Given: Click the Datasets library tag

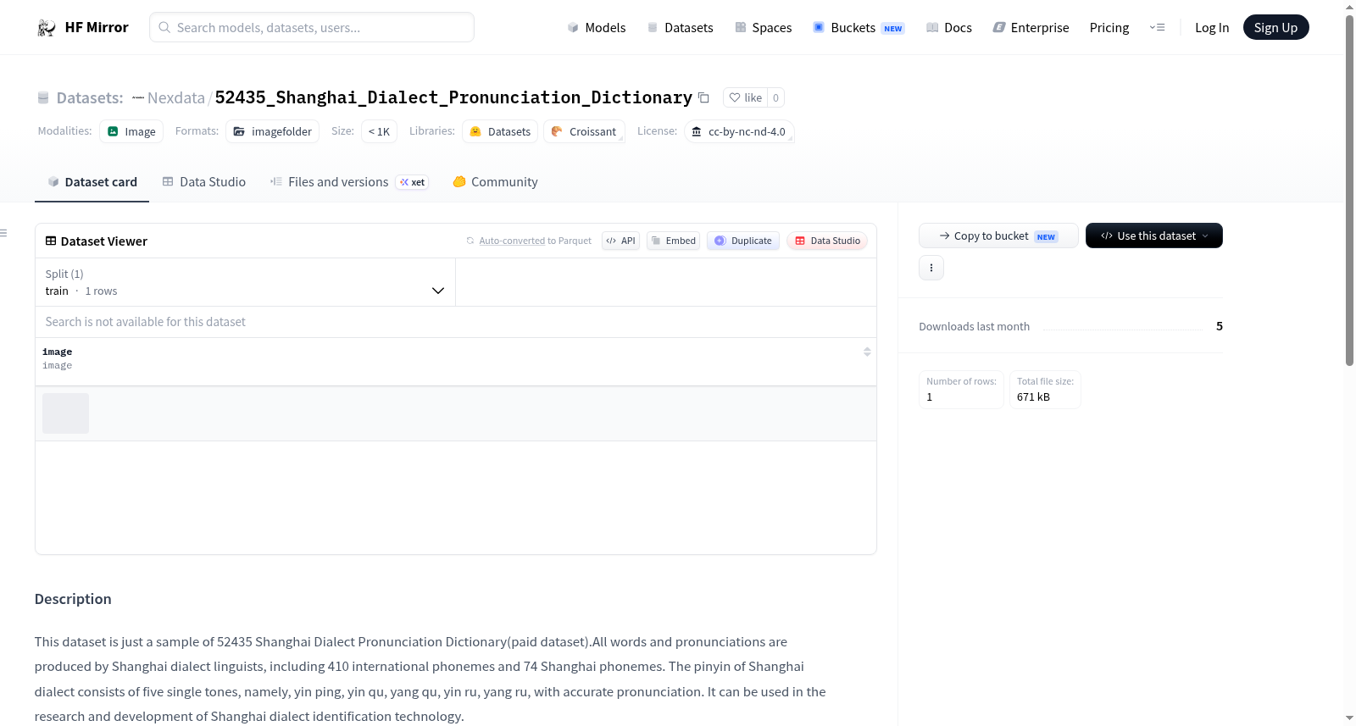Looking at the screenshot, I should coord(500,131).
